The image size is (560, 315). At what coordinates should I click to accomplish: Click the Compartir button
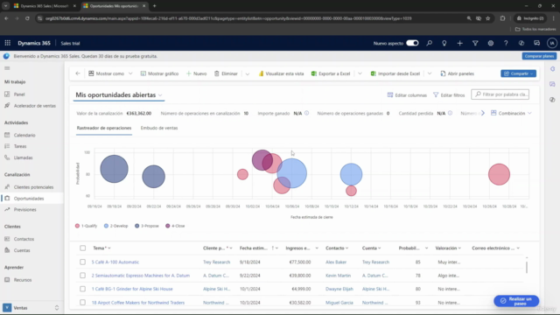pos(518,73)
